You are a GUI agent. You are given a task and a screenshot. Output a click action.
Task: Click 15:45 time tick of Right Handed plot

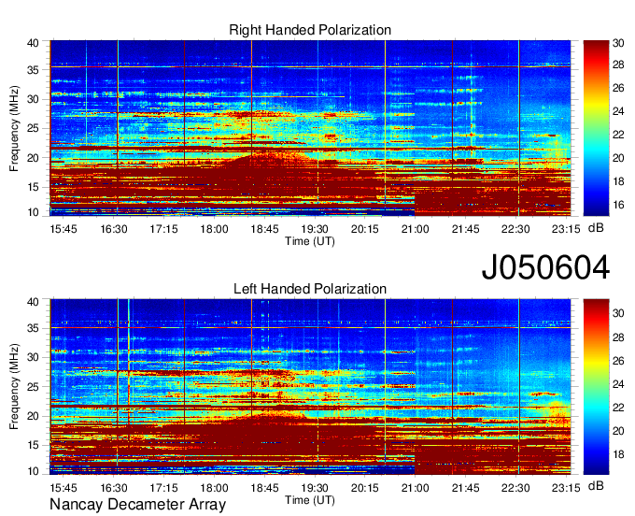coord(63,229)
